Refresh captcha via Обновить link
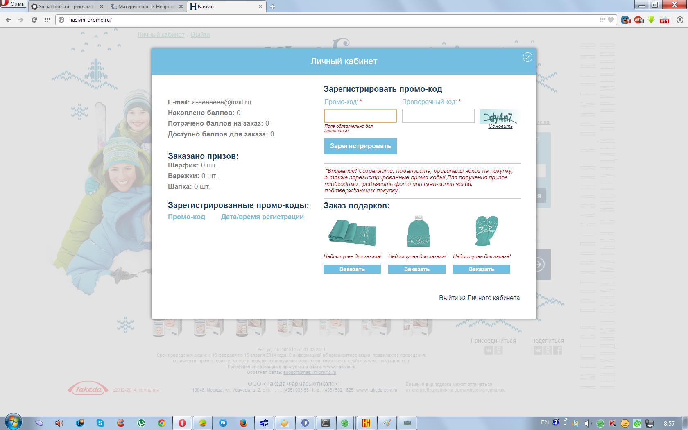 tap(500, 127)
